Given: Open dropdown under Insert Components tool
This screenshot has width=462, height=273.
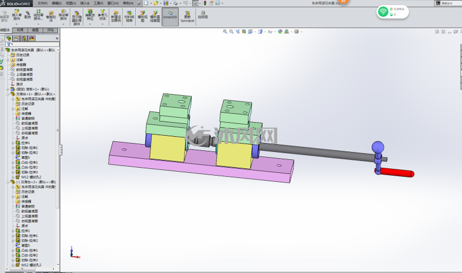Looking at the screenshot, I should coord(16,24).
